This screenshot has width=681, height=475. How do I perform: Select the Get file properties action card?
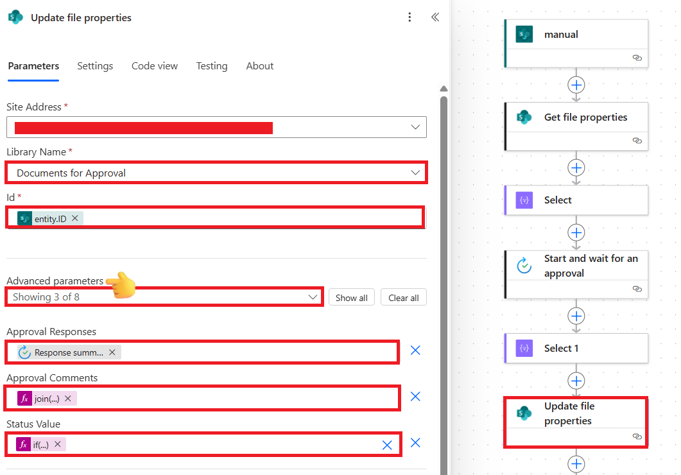[x=576, y=126]
